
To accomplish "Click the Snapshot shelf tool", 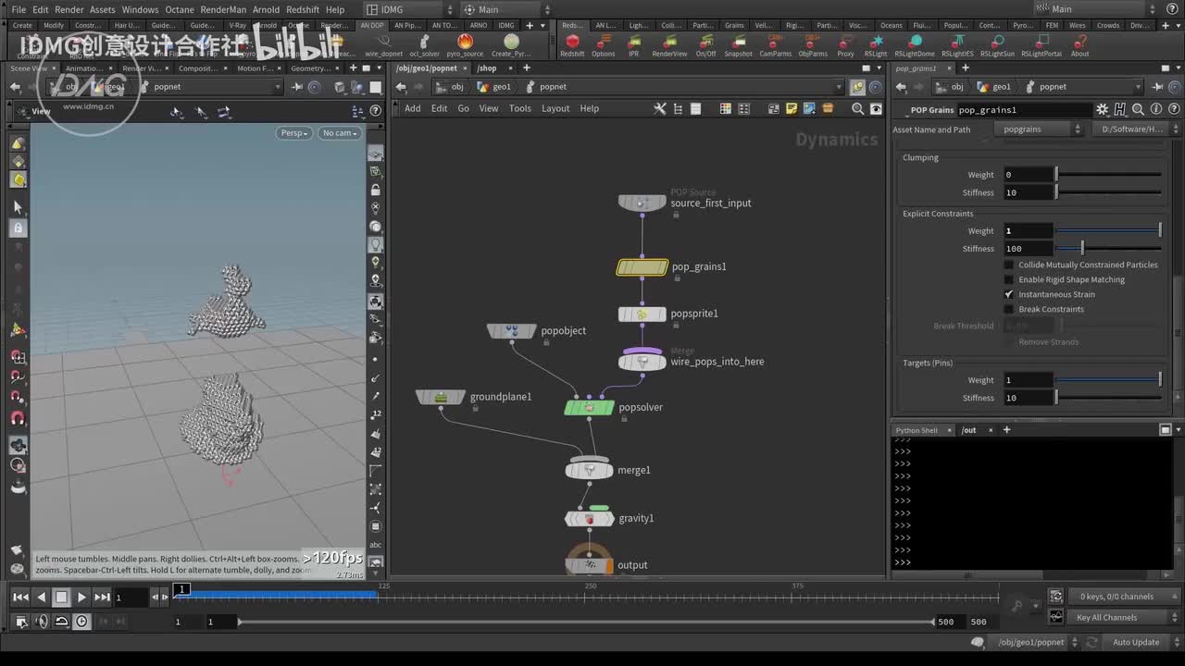I will (x=738, y=43).
